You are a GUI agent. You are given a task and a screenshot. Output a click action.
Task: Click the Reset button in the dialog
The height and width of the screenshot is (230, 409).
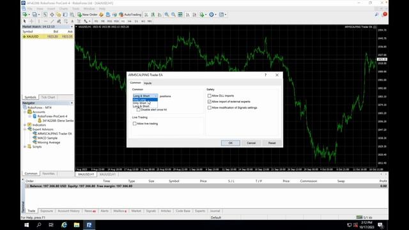point(272,143)
